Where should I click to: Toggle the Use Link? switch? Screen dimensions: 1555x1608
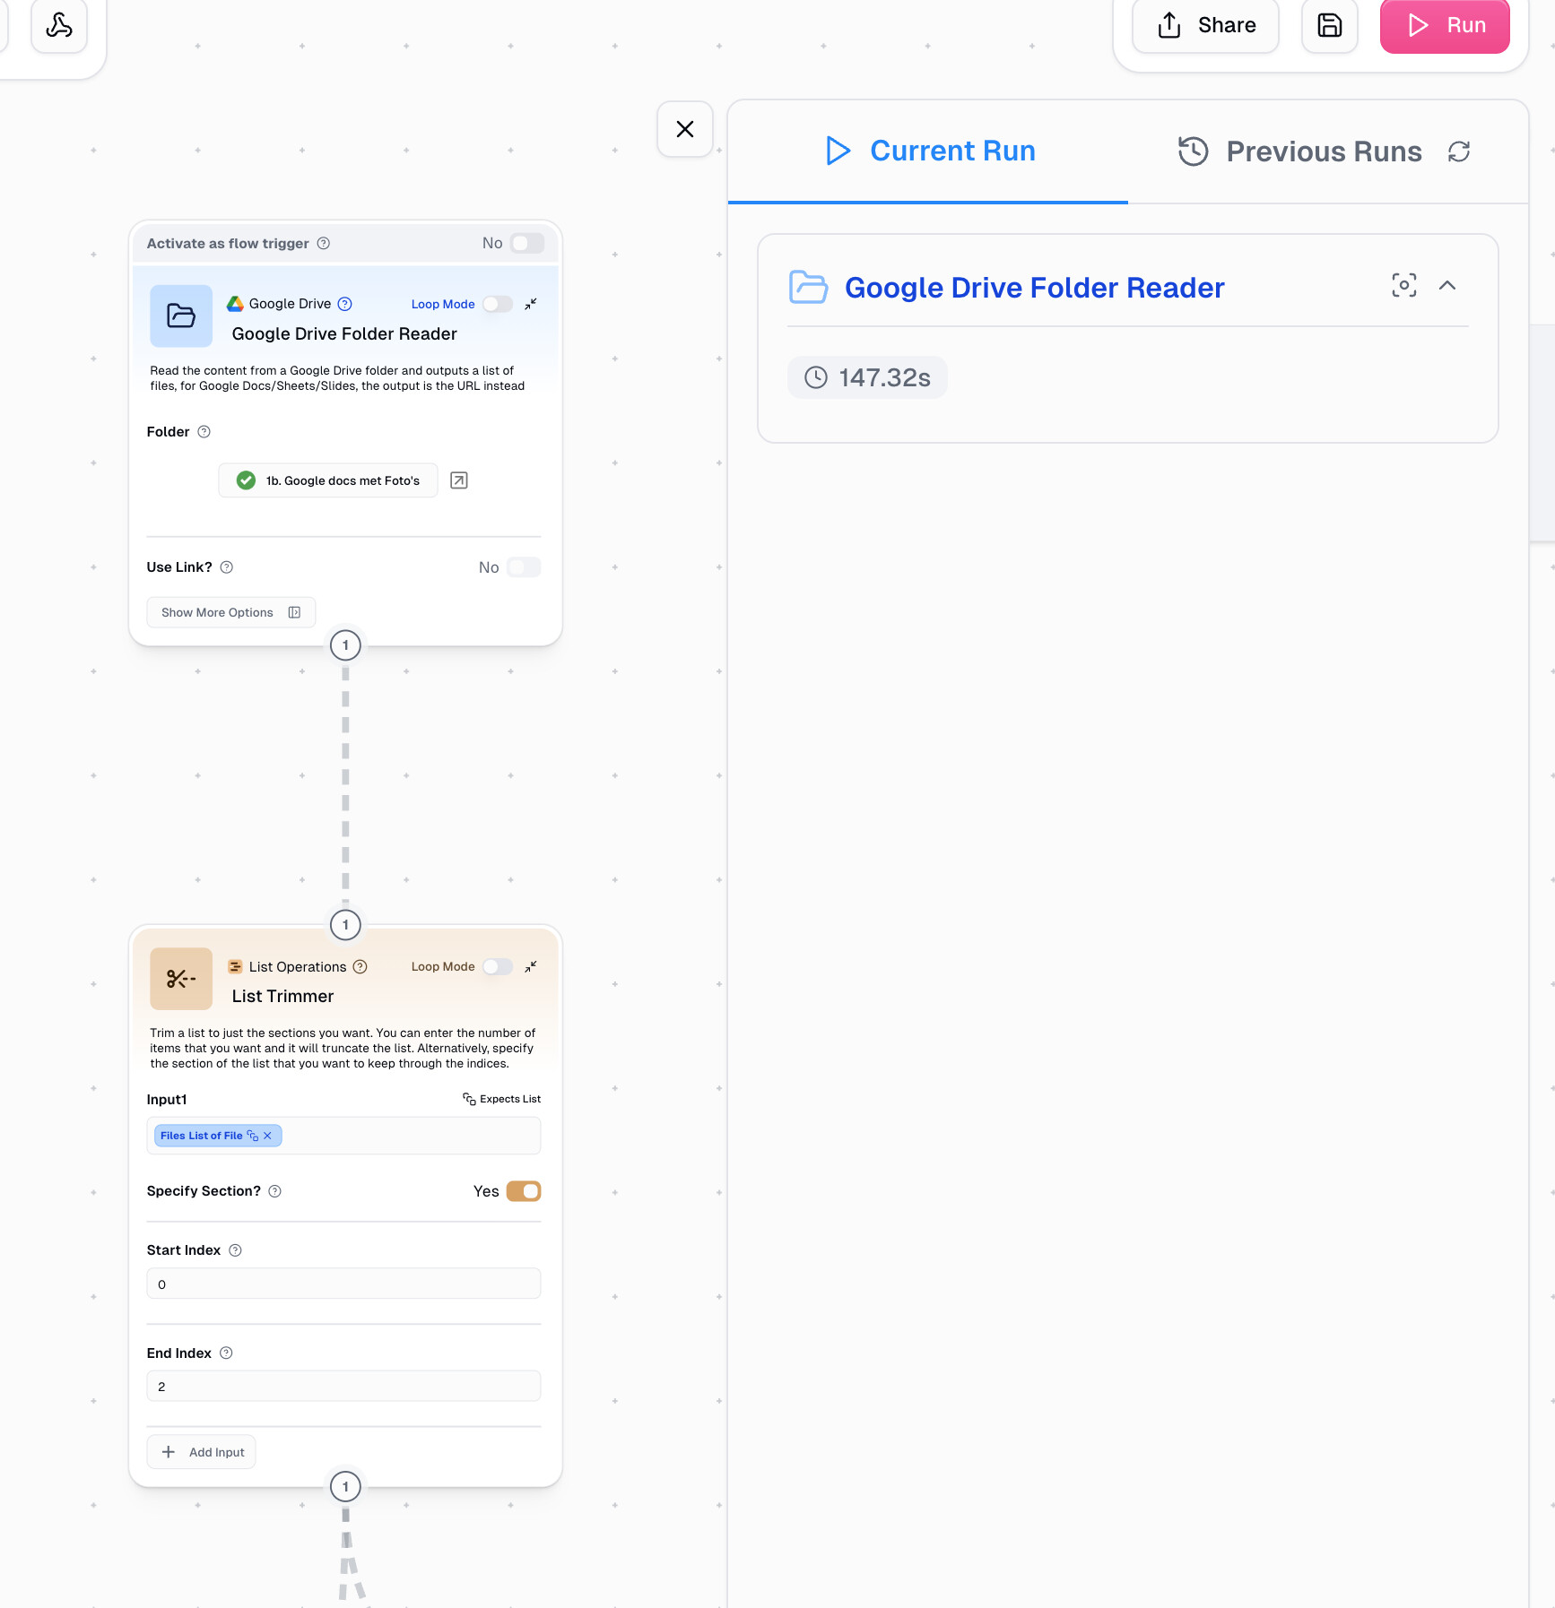(524, 567)
